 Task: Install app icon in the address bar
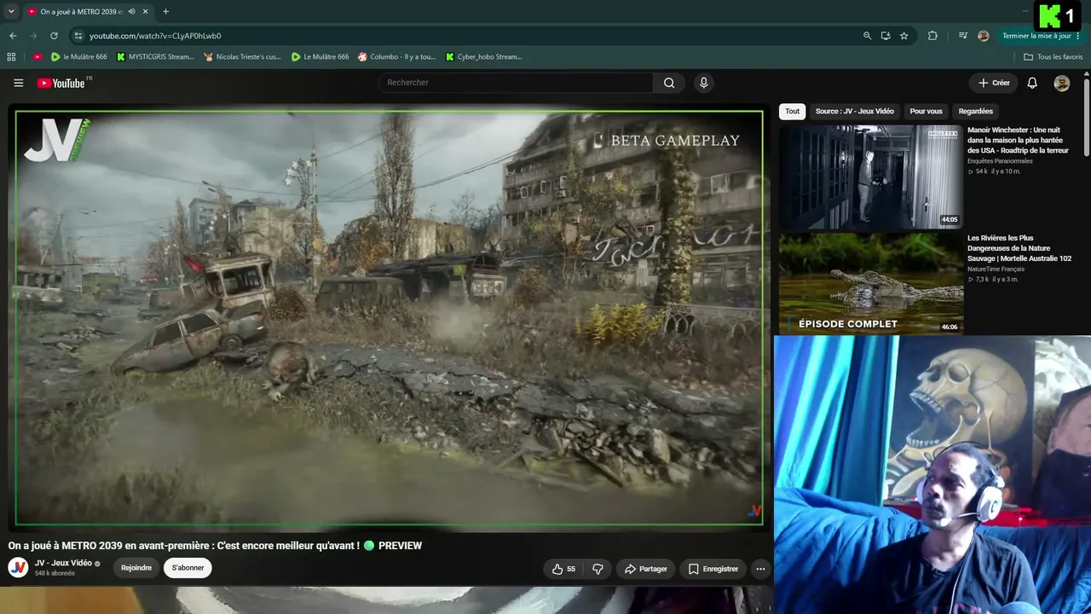[x=886, y=36]
